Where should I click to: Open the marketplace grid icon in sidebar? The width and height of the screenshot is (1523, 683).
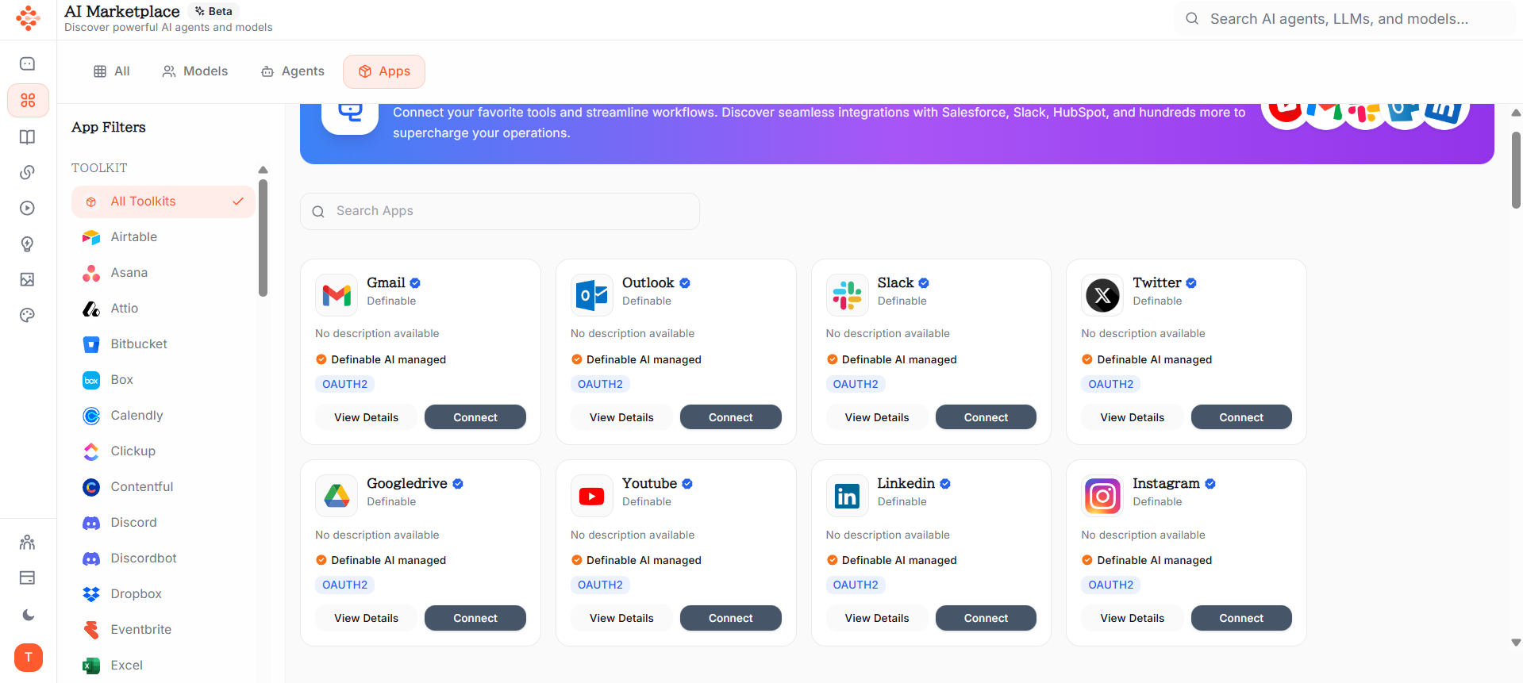(28, 101)
